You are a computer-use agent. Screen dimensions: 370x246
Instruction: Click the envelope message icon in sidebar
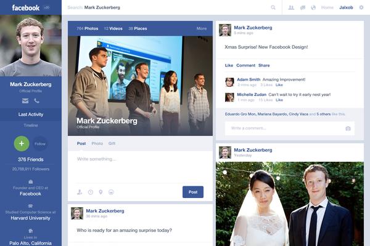[x=25, y=101]
